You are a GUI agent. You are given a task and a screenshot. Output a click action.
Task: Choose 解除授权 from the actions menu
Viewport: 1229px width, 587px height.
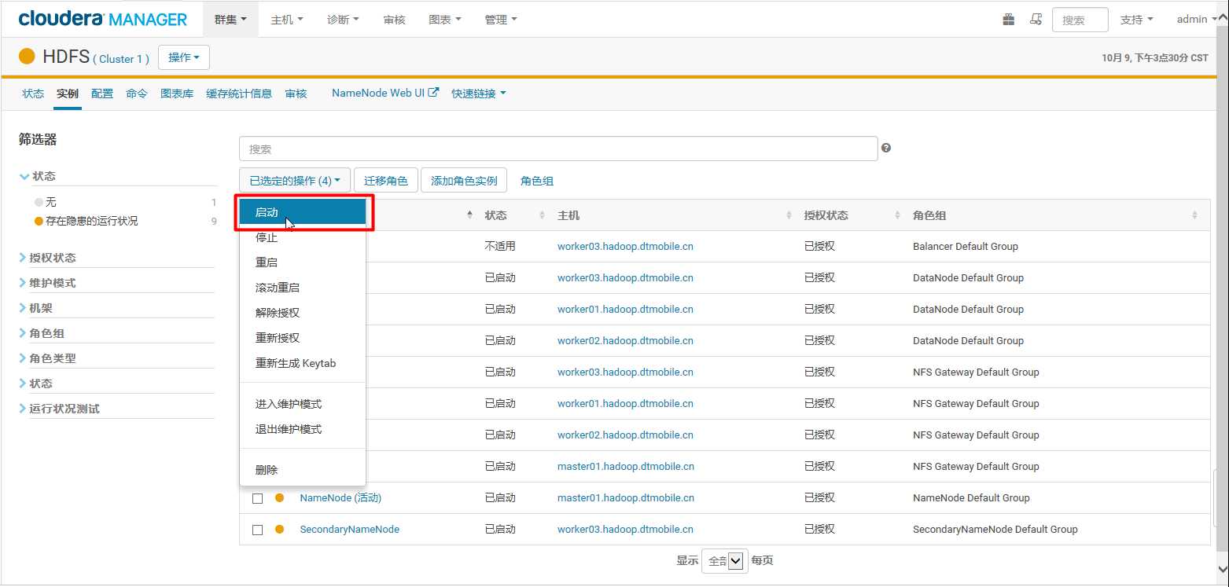[x=303, y=313]
